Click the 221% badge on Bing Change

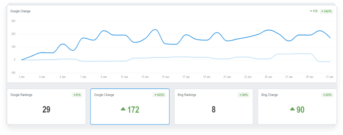point(327,95)
